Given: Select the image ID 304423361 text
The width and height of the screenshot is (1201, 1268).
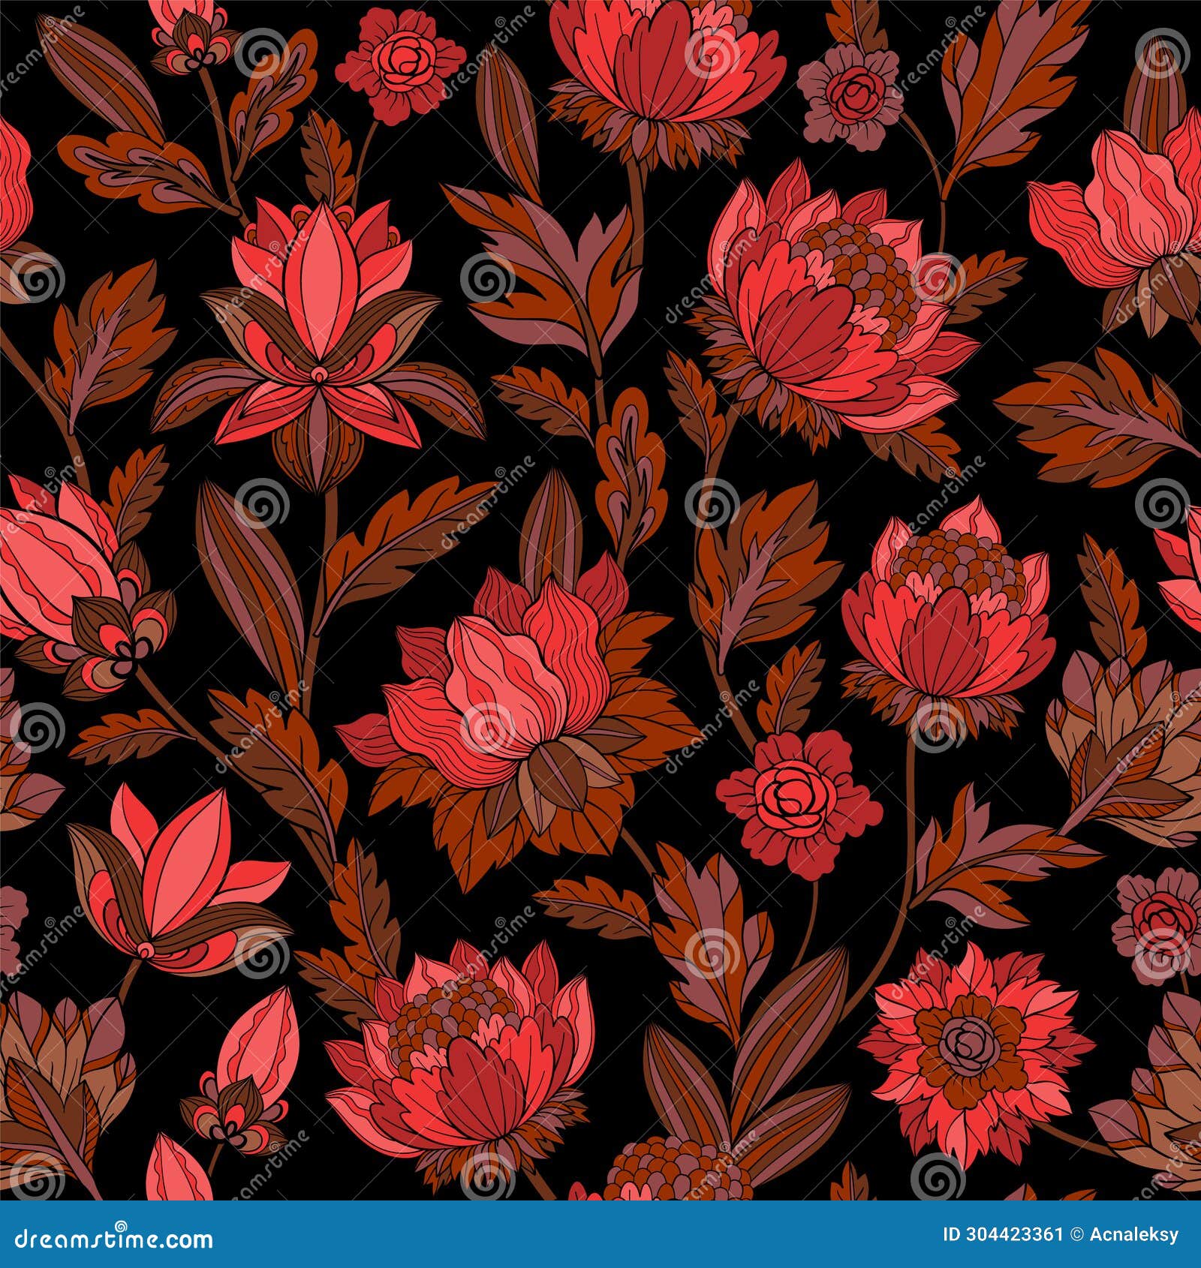Looking at the screenshot, I should [1004, 1233].
